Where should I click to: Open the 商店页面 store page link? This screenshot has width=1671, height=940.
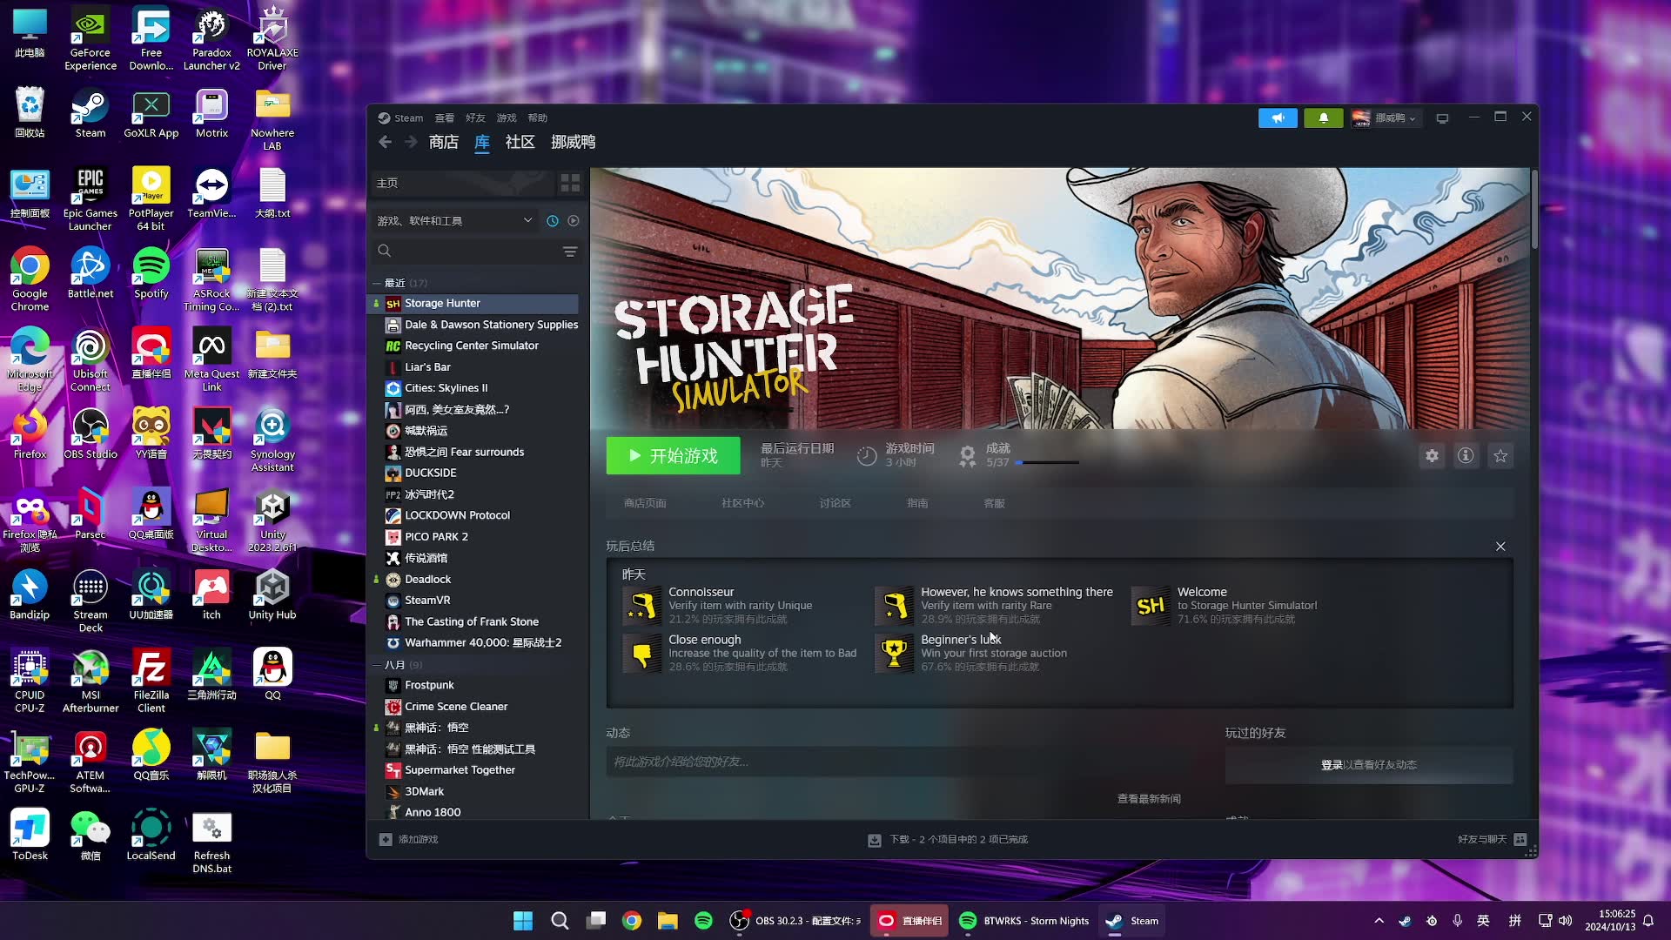[645, 504]
